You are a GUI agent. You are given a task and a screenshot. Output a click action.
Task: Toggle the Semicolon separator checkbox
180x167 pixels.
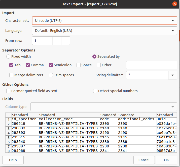coord(51,65)
